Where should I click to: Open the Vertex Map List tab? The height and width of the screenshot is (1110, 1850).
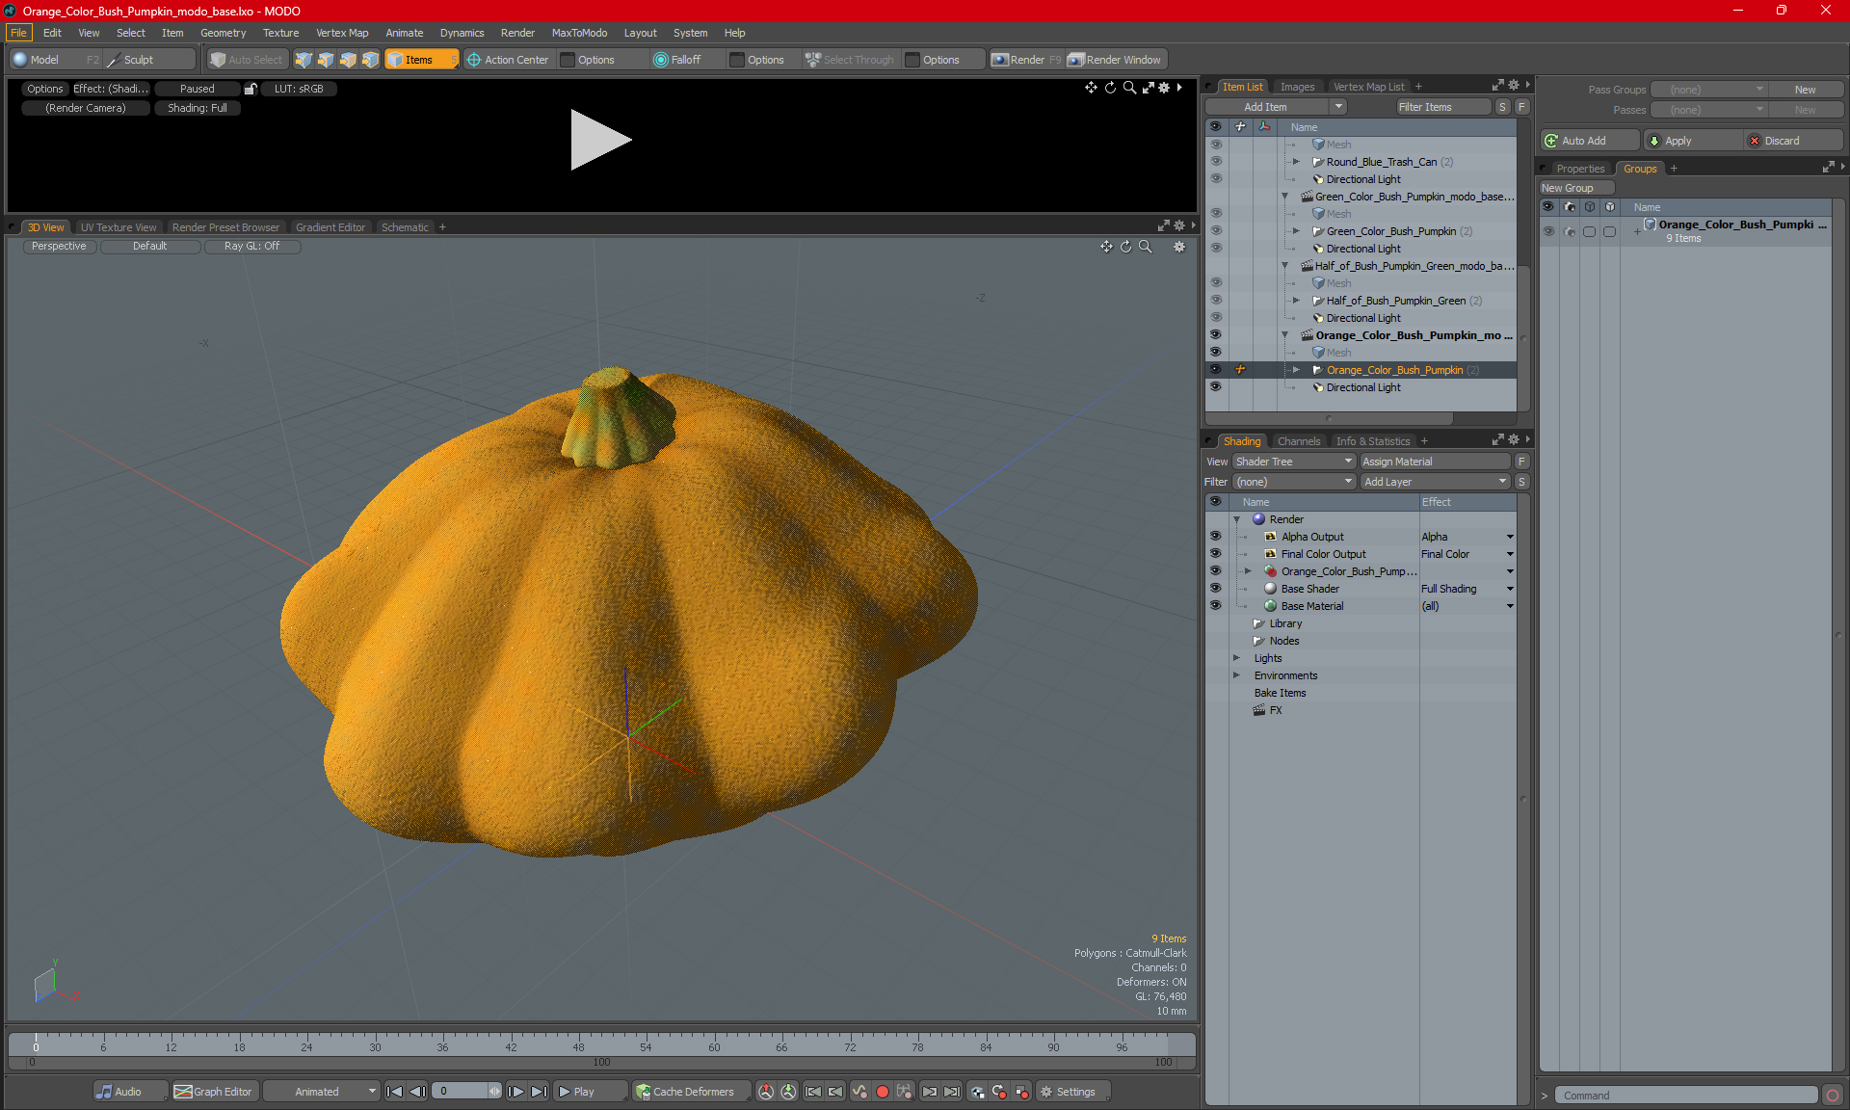point(1368,87)
